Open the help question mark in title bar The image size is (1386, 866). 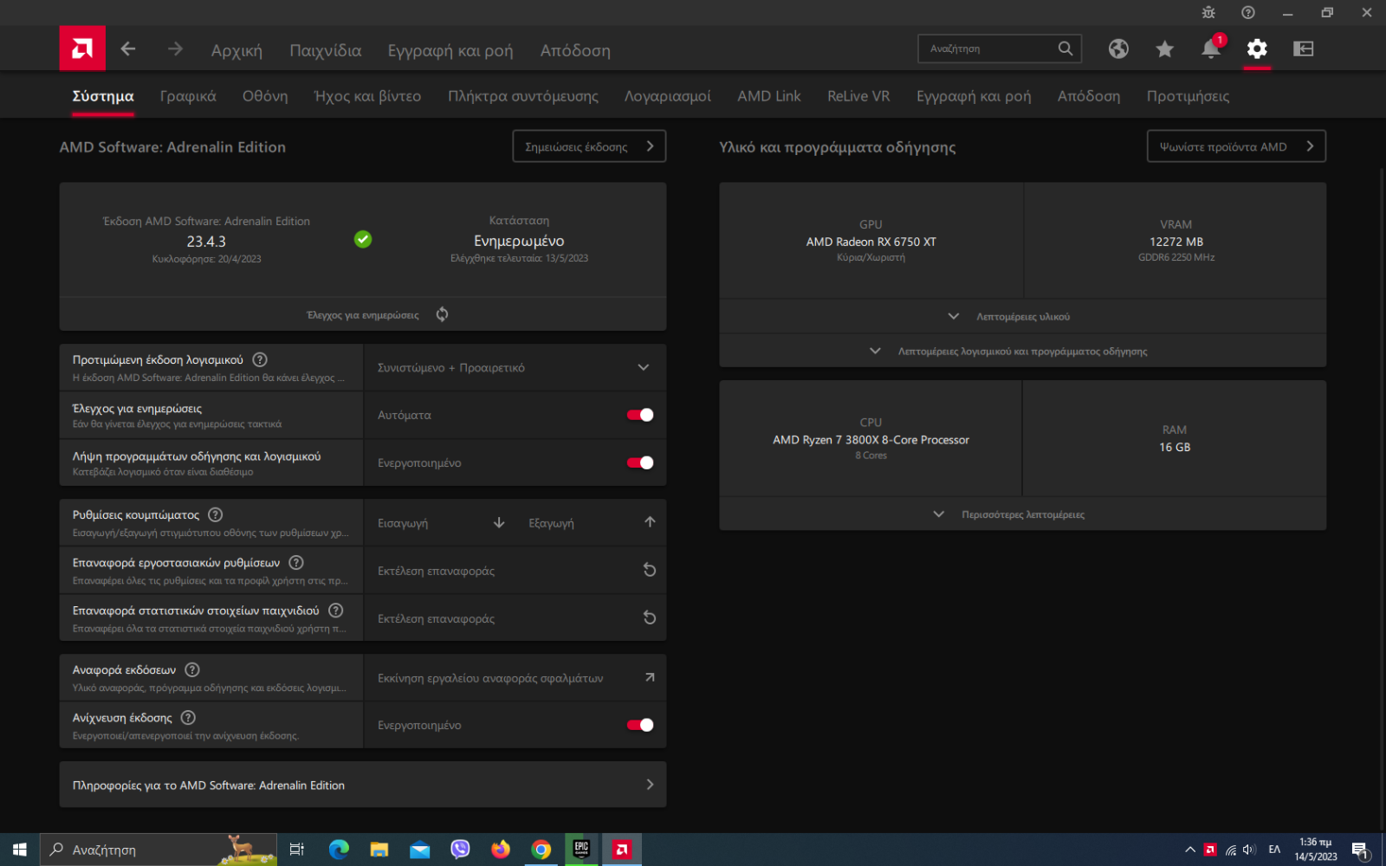click(x=1248, y=12)
